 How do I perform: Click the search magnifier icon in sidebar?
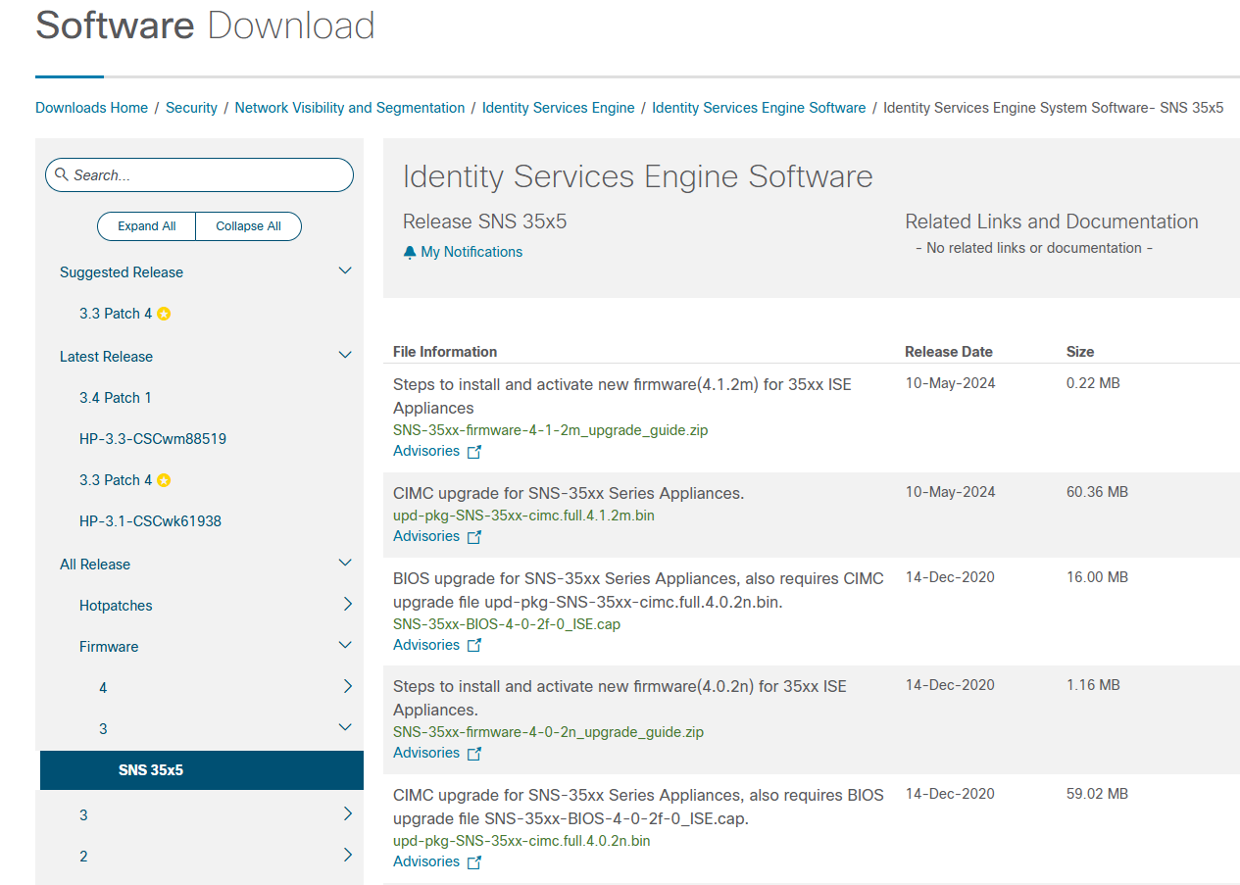[x=63, y=173]
